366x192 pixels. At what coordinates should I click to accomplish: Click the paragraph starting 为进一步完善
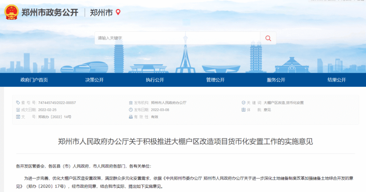click(184, 182)
